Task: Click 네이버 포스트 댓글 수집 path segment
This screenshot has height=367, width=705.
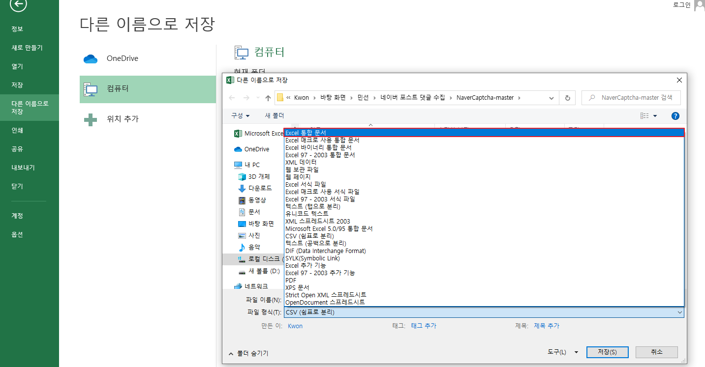Action: [412, 98]
